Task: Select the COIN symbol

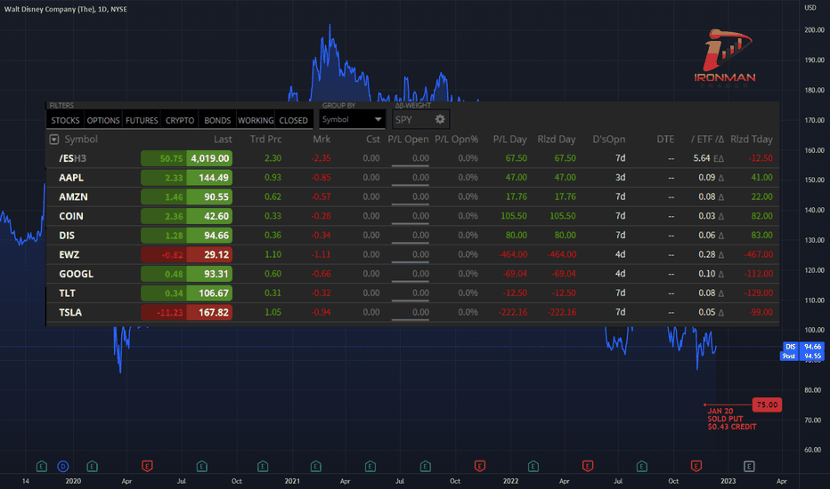Action: (x=71, y=216)
